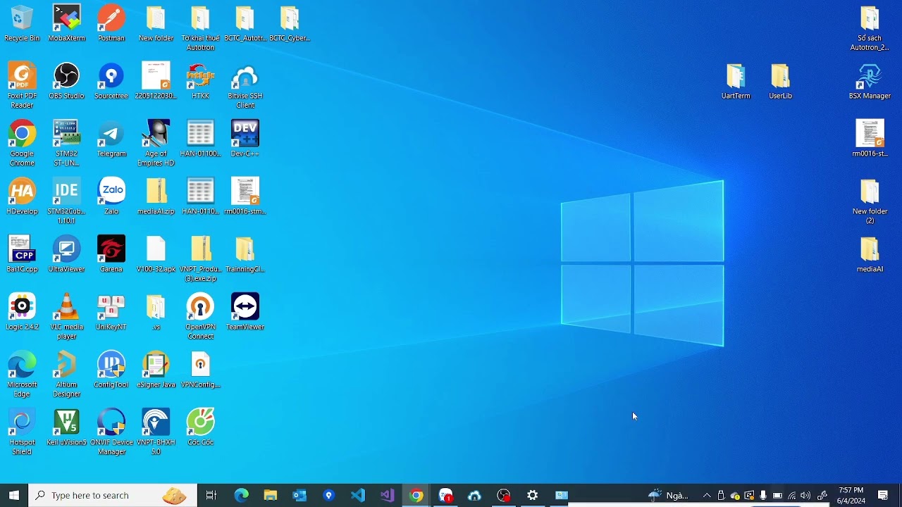This screenshot has width=902, height=507.
Task: Select the Telegram desktop icon
Action: [x=111, y=139]
